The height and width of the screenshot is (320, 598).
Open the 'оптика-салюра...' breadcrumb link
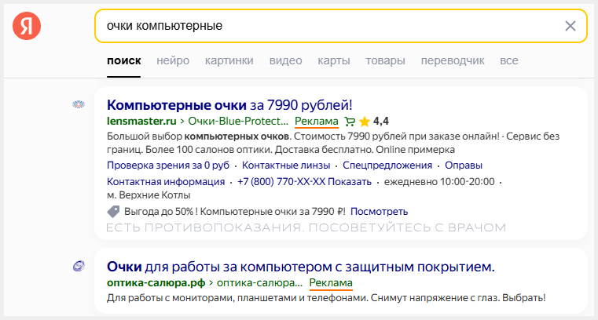click(x=260, y=283)
